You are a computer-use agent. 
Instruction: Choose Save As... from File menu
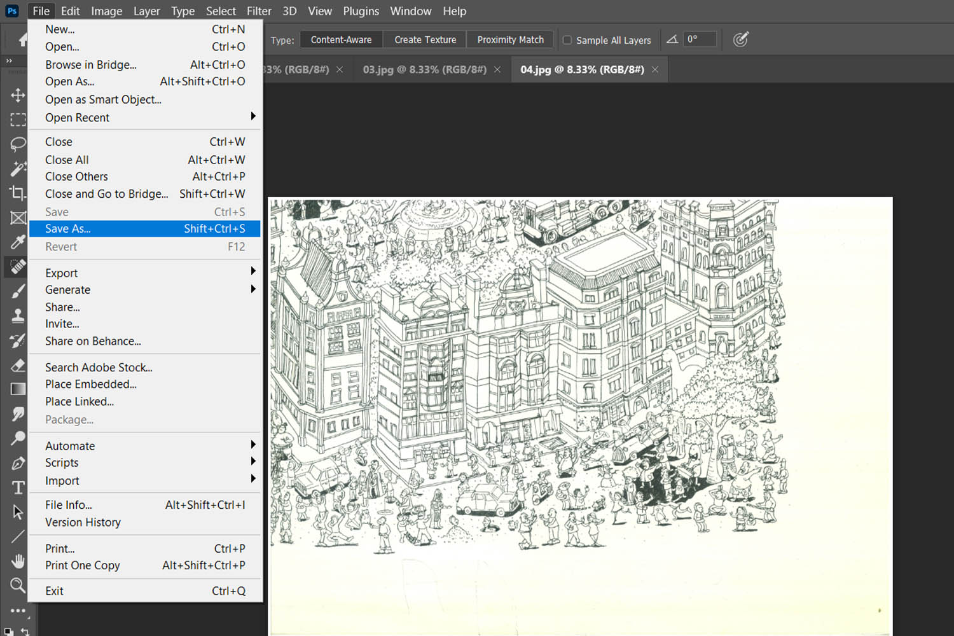(x=145, y=229)
